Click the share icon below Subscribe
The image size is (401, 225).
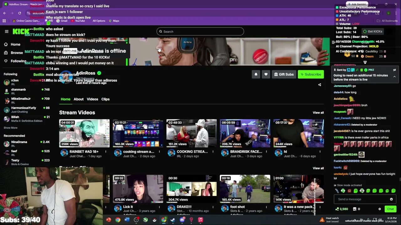click(x=320, y=85)
